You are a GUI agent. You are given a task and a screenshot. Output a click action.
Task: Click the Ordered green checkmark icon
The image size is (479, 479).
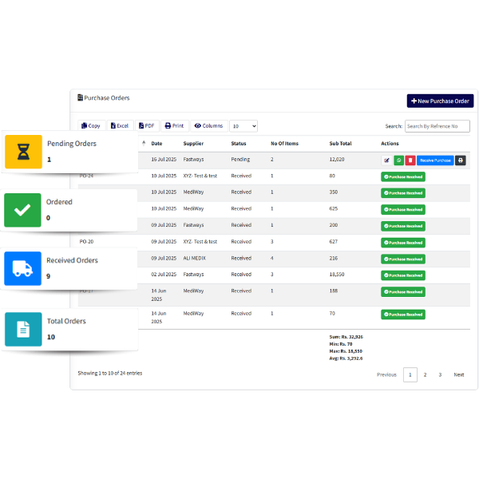[23, 210]
